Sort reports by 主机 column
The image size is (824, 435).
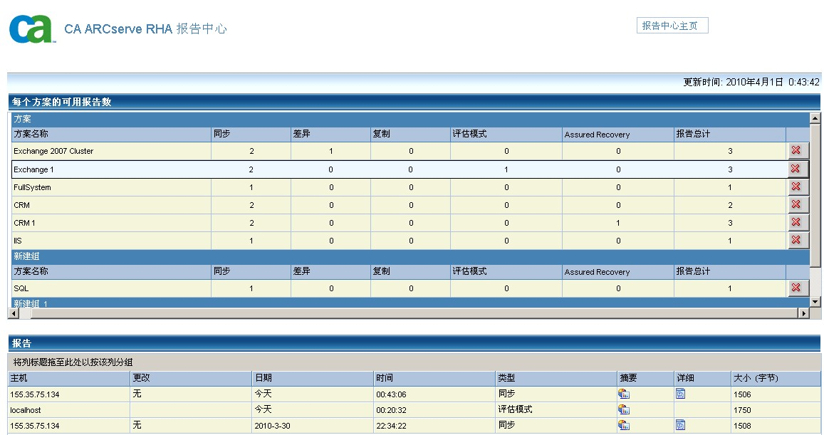point(69,378)
